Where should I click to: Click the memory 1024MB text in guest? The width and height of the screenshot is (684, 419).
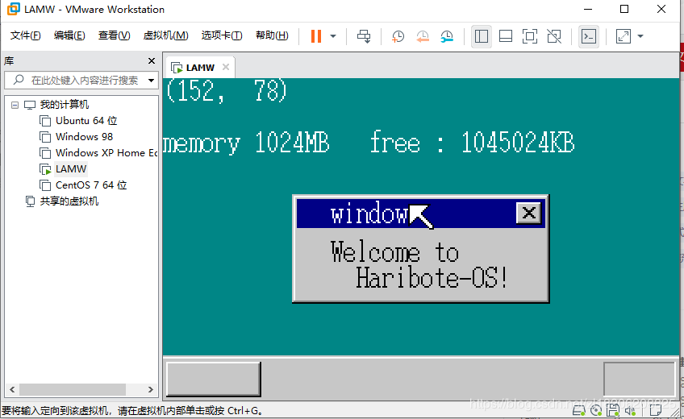tap(246, 143)
